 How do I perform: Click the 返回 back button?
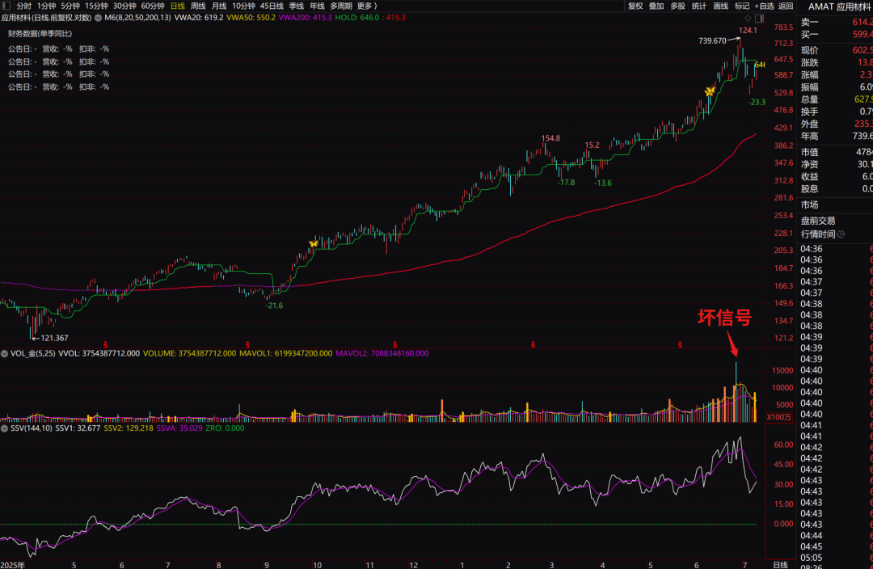click(786, 6)
